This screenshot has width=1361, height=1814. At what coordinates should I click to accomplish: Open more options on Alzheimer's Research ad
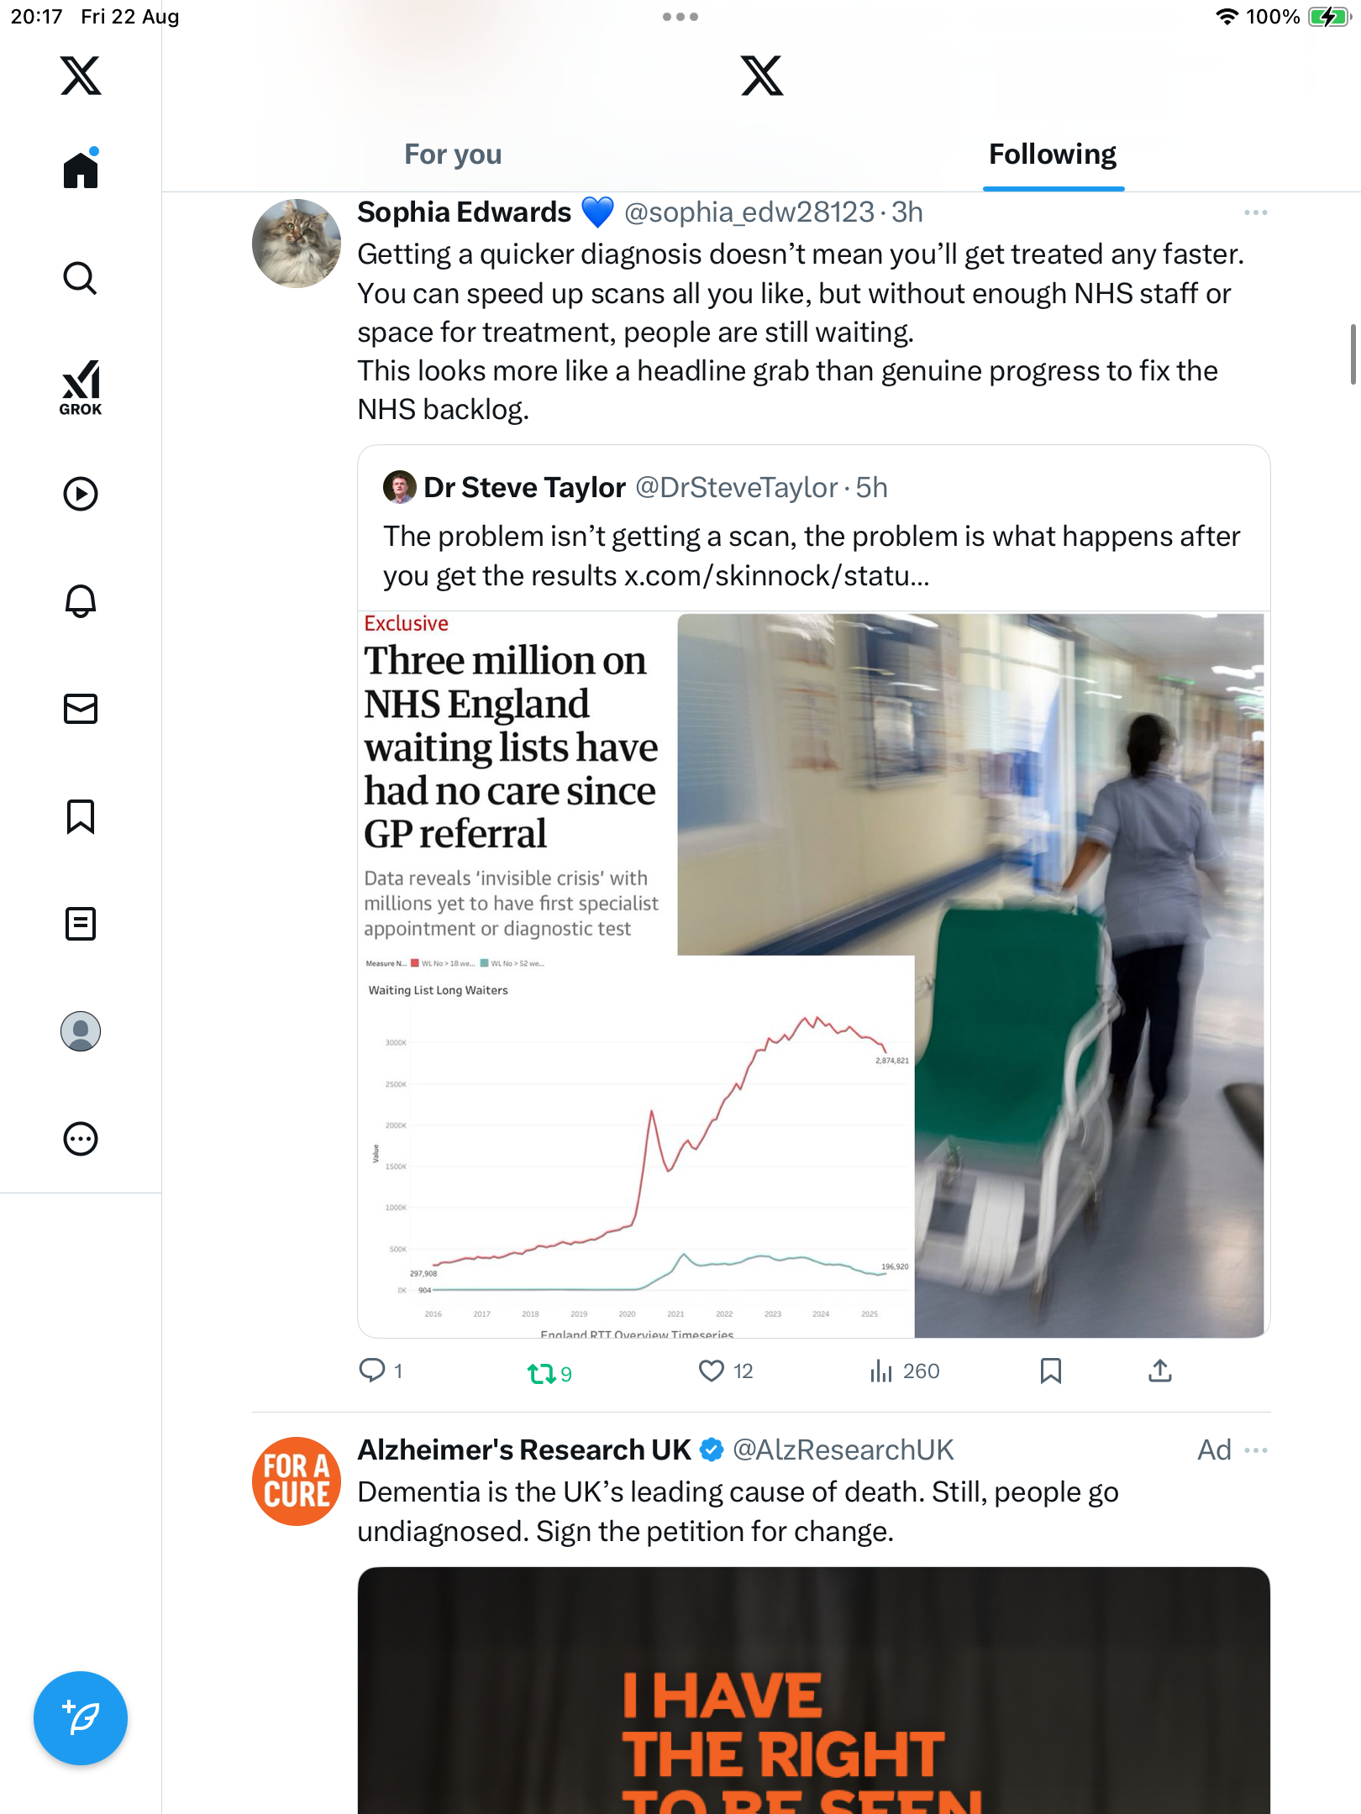click(1255, 1450)
